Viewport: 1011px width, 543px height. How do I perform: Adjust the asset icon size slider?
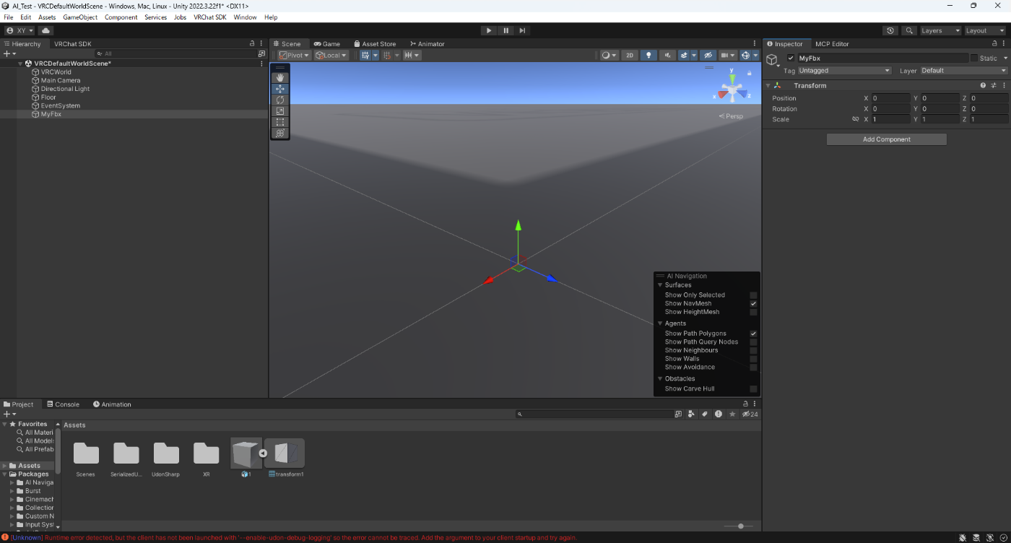pos(740,526)
